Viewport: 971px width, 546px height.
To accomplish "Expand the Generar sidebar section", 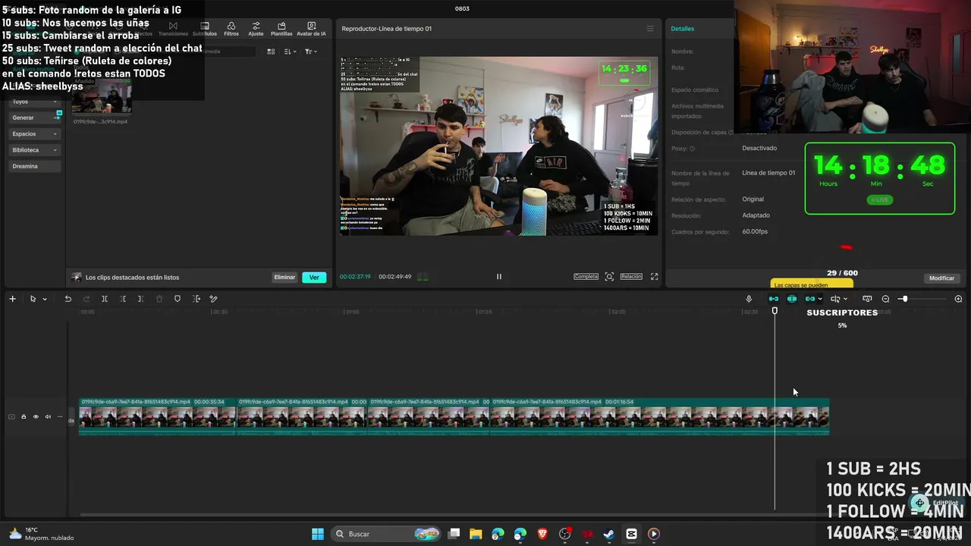I will 34,118.
